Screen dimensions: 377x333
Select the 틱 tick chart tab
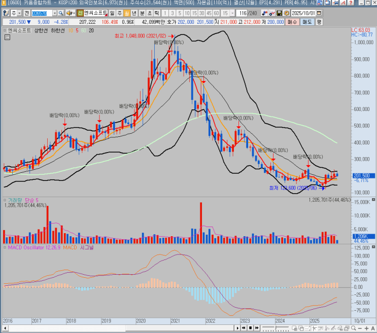tap(157, 13)
